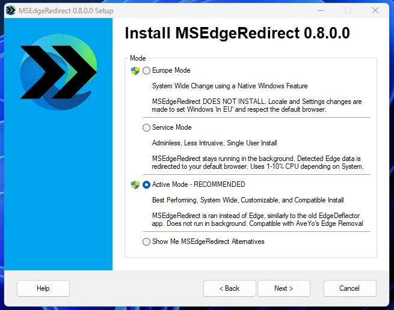Close the setup window with X

(x=375, y=11)
